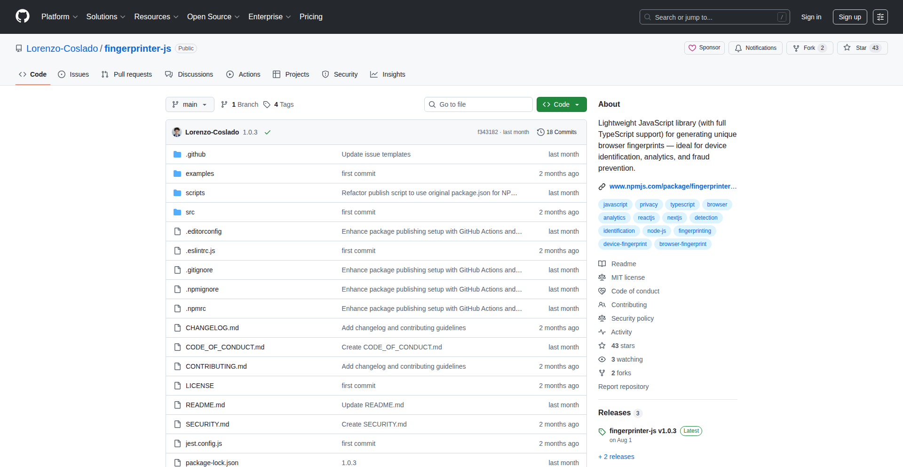Expand the Platform menu
Screen dimensions: 903x467
59,16
